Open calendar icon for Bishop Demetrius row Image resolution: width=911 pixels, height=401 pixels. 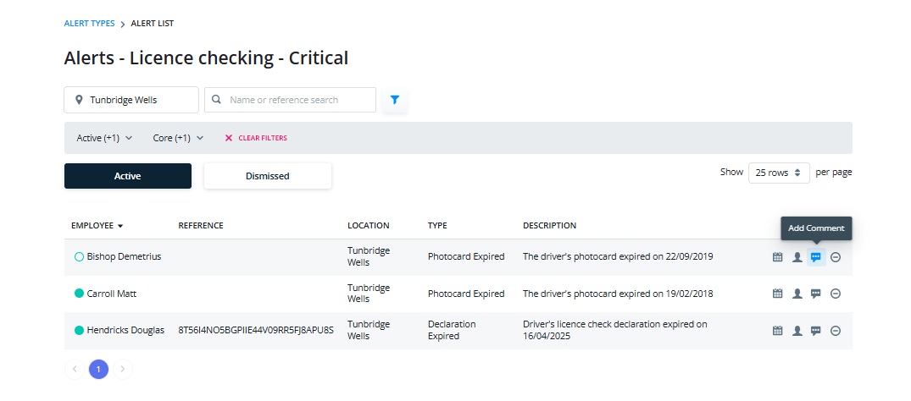tap(777, 257)
